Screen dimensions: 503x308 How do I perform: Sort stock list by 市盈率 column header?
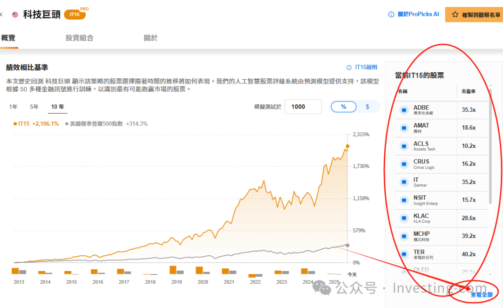[469, 91]
